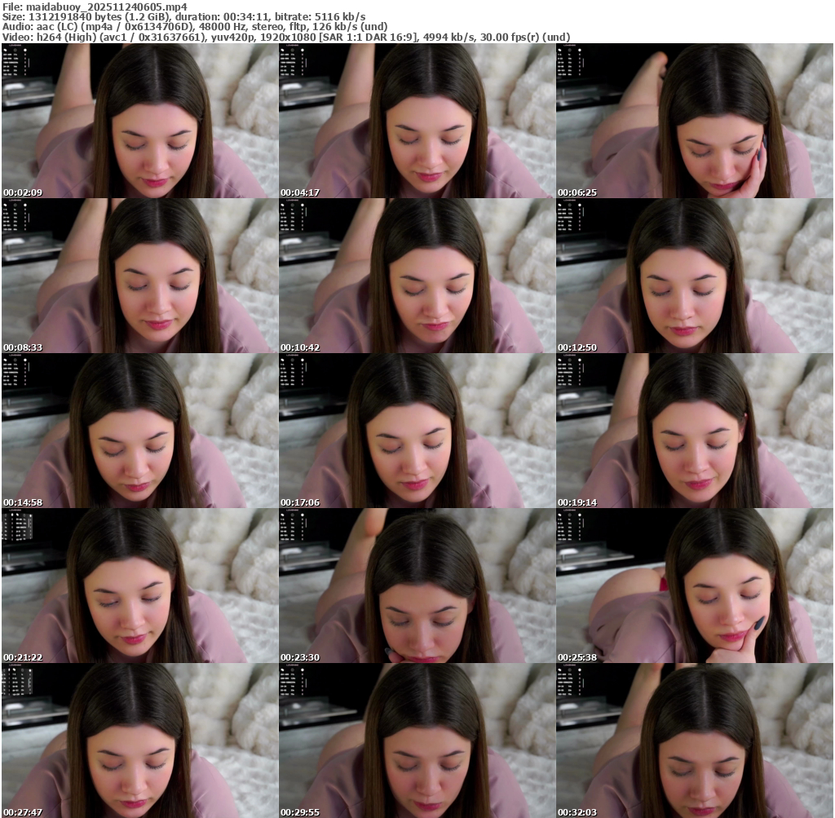Screen dimensions: 835x818
Task: Click the frame timestamped 00:12:50
Action: point(694,276)
